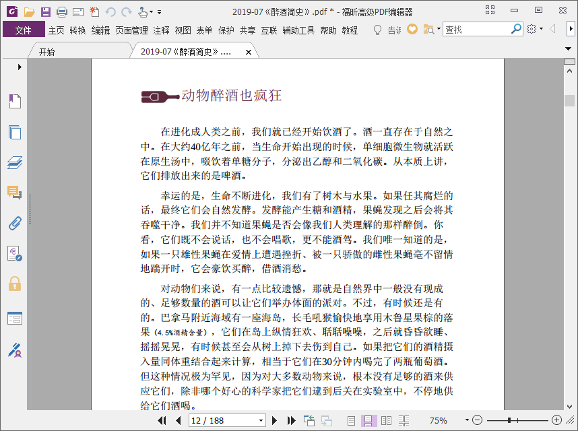Expand the left navigation panel arrow
Screen dimensions: 578x431
click(20, 67)
